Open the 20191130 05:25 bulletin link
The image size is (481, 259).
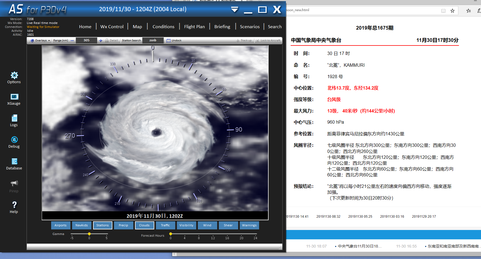tap(360, 217)
